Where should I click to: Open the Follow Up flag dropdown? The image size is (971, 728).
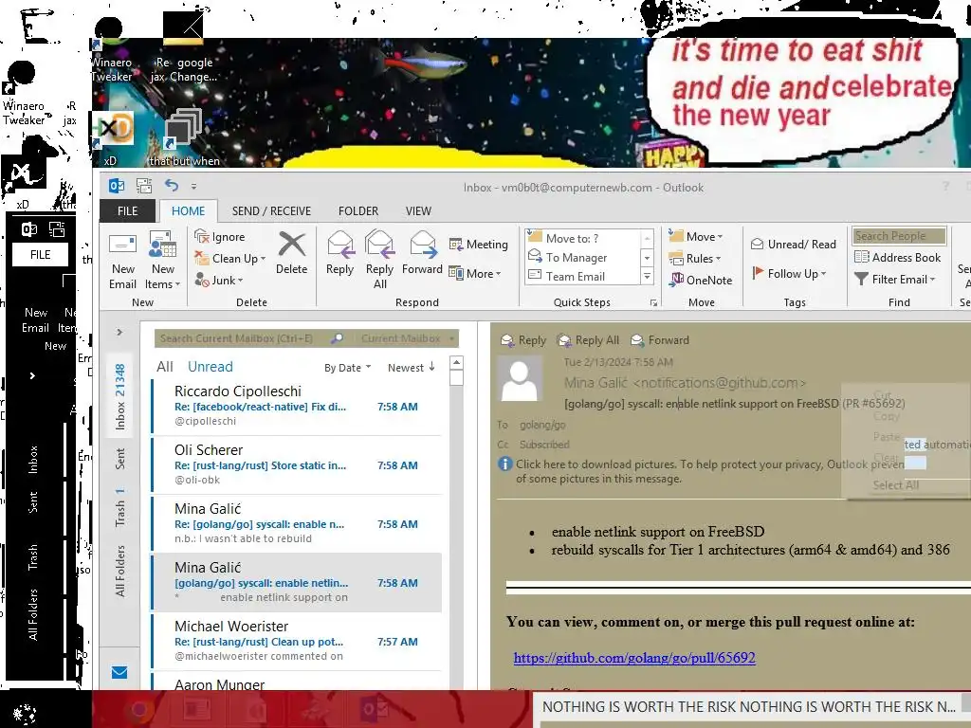click(x=790, y=273)
